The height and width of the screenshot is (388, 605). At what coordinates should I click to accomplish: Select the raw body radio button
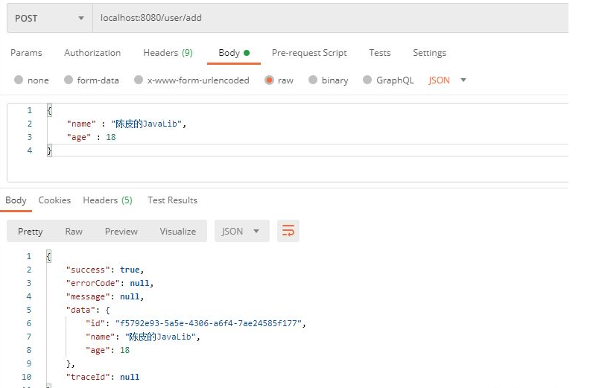[x=269, y=80]
